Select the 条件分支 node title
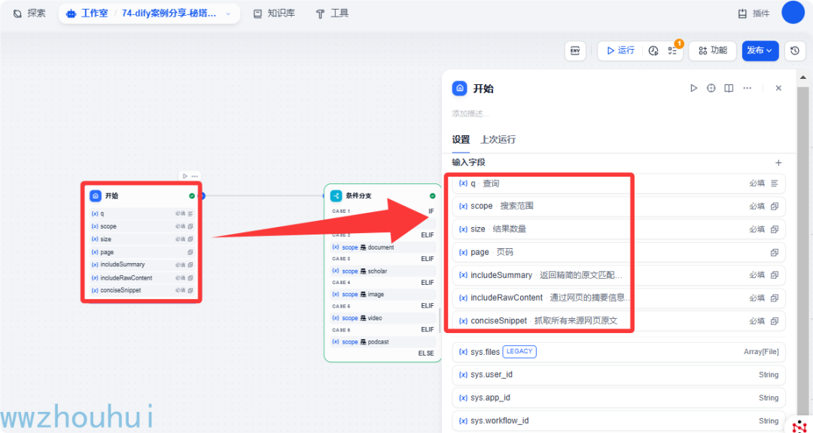The height and width of the screenshot is (433, 813). 359,195
